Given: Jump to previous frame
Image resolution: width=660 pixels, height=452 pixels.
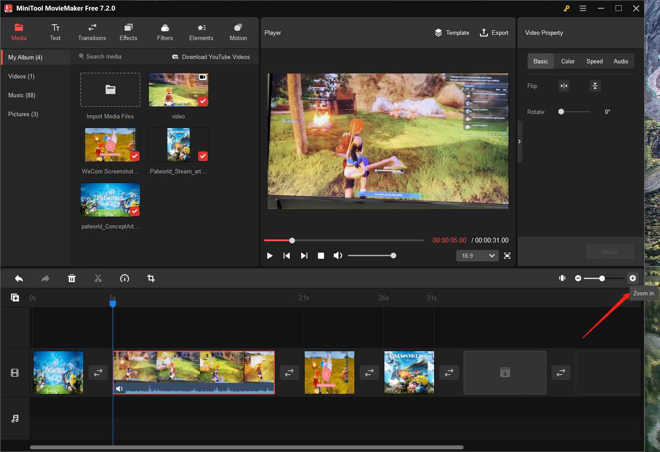Looking at the screenshot, I should click(x=287, y=256).
